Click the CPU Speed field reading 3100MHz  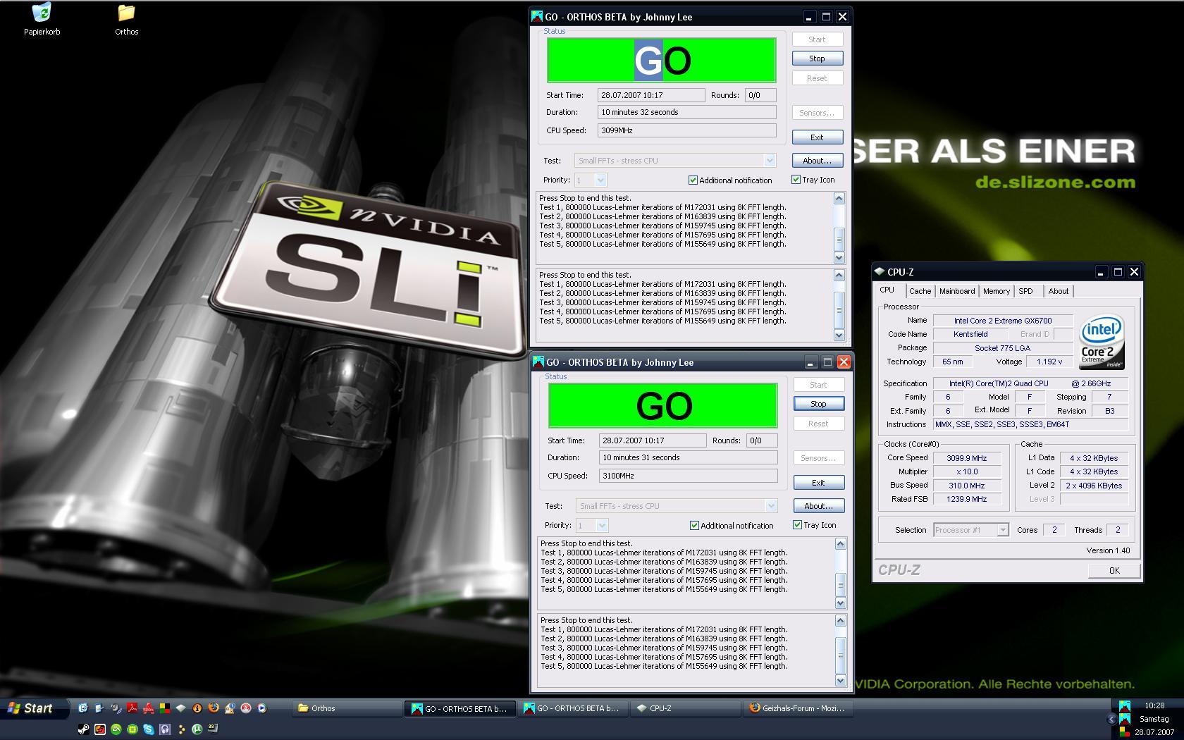point(688,476)
